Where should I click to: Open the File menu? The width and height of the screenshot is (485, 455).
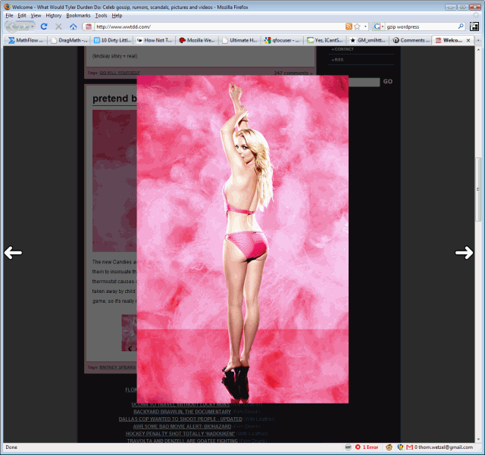click(x=9, y=15)
